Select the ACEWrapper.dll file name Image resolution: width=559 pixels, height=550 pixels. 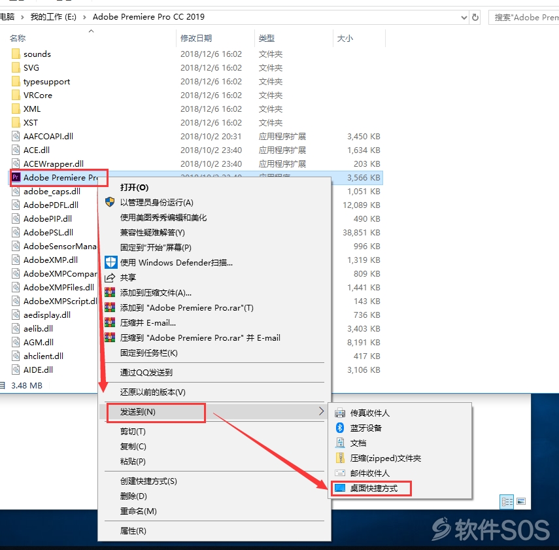pyautogui.click(x=54, y=163)
